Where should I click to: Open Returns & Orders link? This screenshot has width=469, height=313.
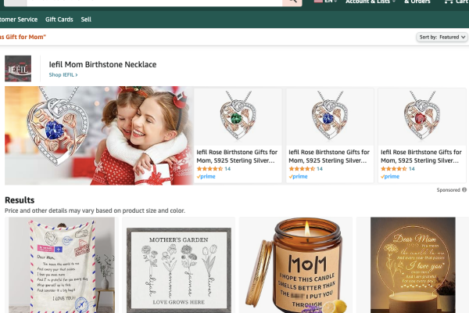[417, 2]
